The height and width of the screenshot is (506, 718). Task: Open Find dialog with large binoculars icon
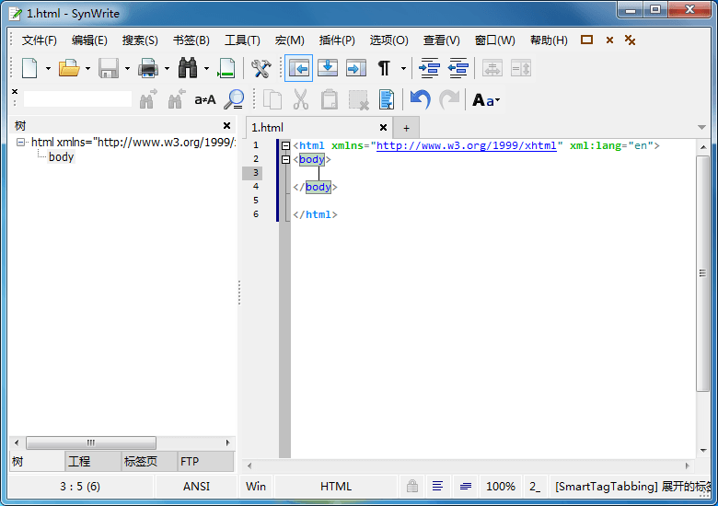pyautogui.click(x=188, y=69)
